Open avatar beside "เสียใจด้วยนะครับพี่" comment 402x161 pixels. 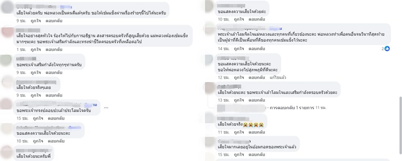coord(7,151)
